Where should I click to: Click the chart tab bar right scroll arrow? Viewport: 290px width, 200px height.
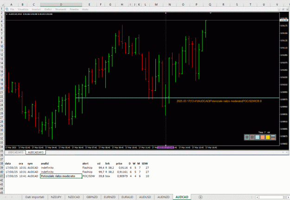pyautogui.click(x=287, y=153)
